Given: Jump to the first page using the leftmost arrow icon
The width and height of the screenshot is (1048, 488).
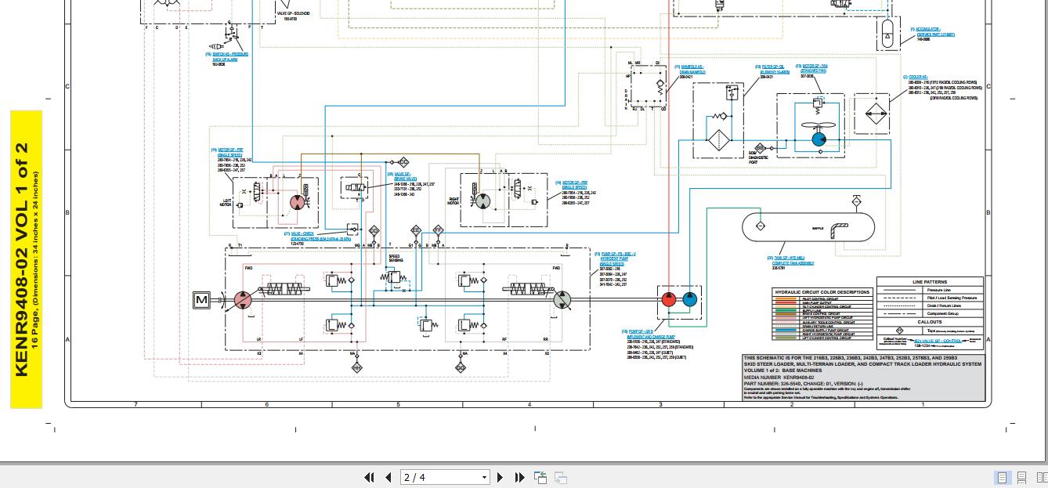Looking at the screenshot, I should point(369,477).
